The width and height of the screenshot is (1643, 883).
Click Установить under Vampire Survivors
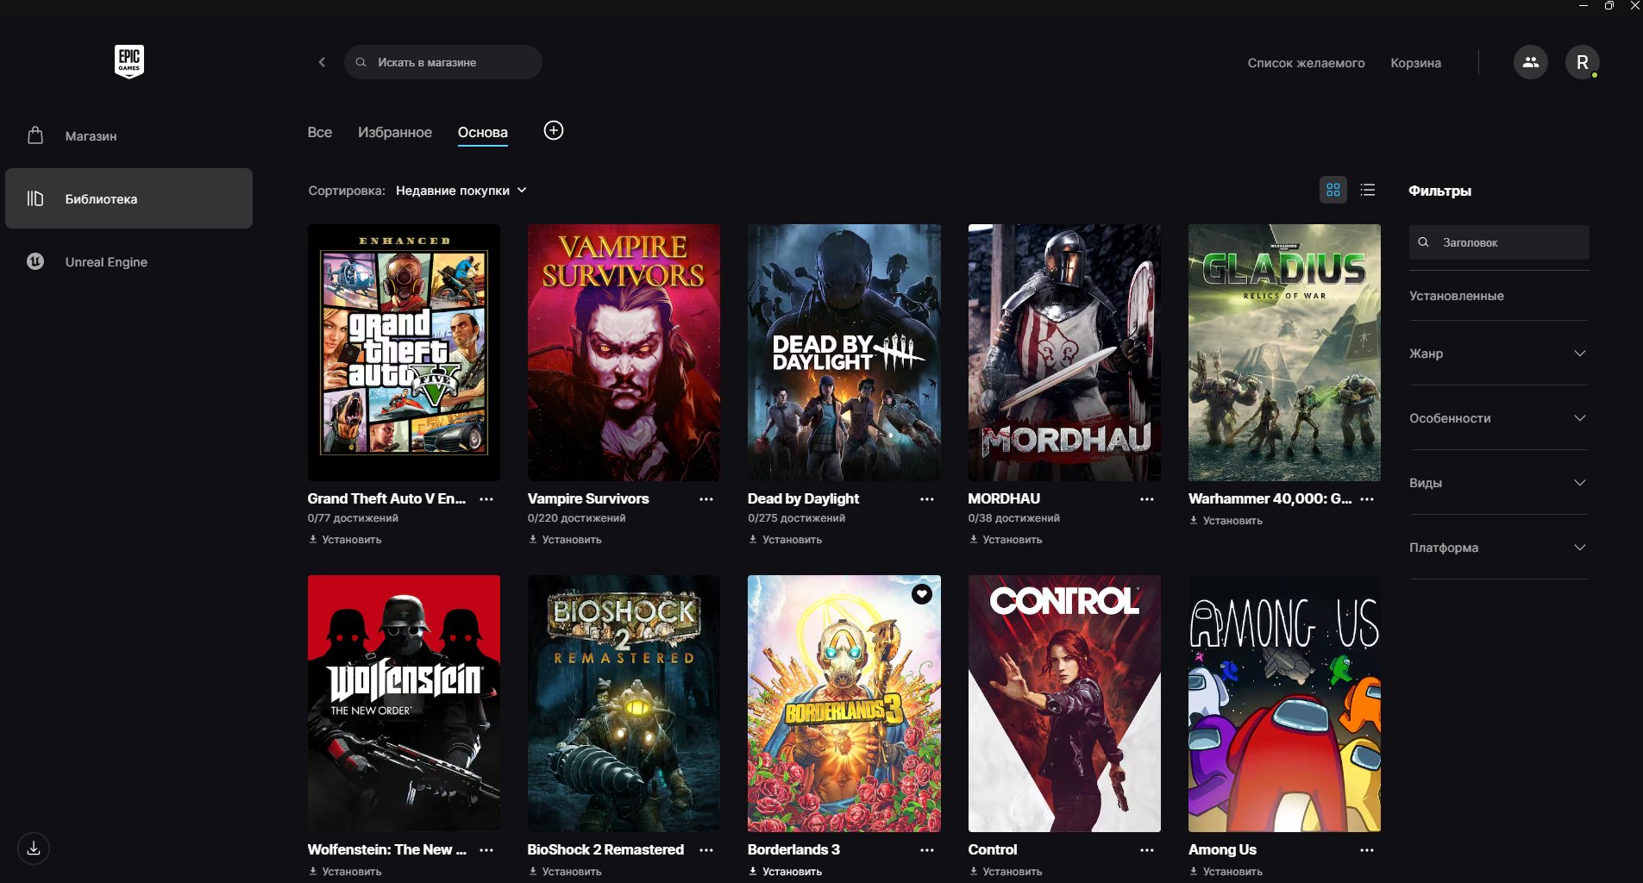point(565,540)
